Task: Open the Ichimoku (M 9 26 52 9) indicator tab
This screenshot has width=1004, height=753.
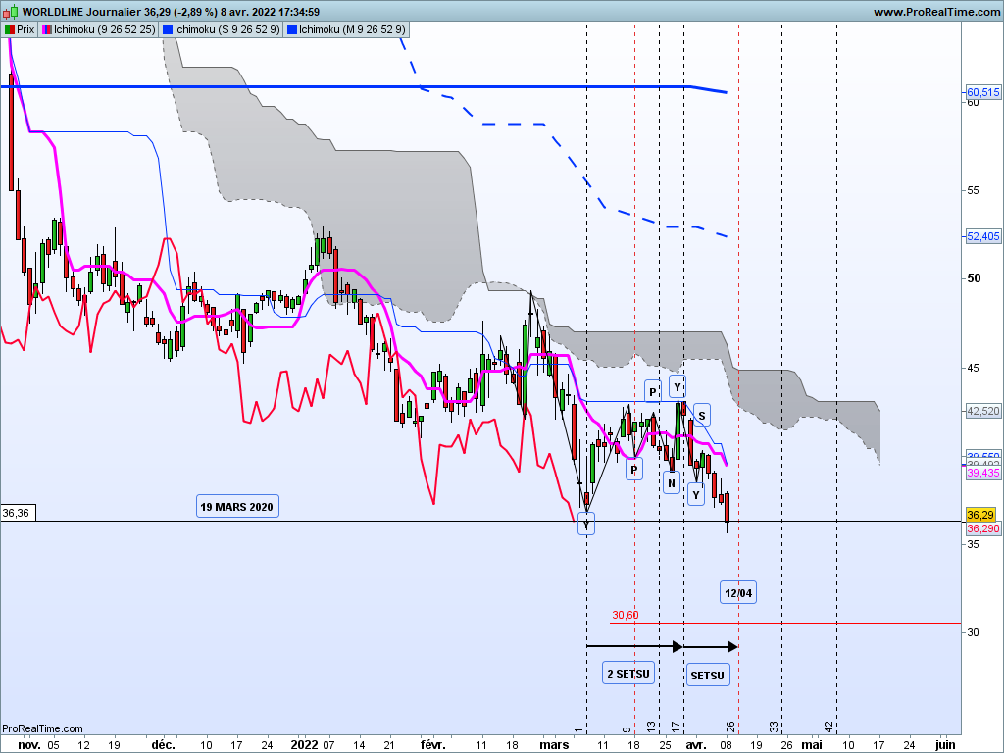Action: click(x=346, y=29)
